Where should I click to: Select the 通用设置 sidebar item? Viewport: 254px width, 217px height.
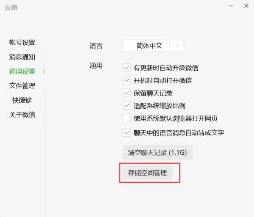coord(22,71)
